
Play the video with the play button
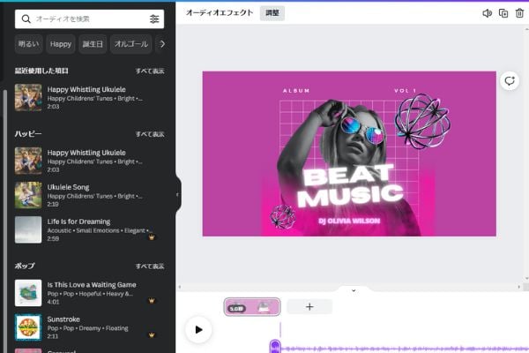point(198,329)
